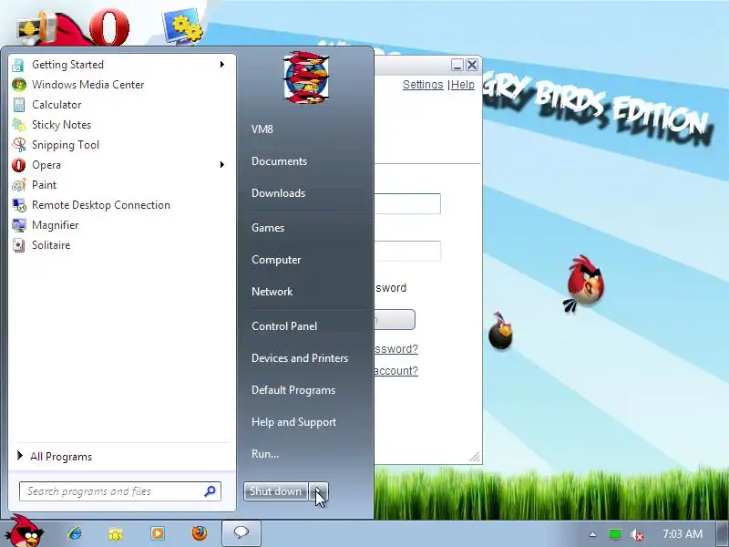Click Remote Desktop Connection text label
Image resolution: width=729 pixels, height=547 pixels.
(x=101, y=204)
